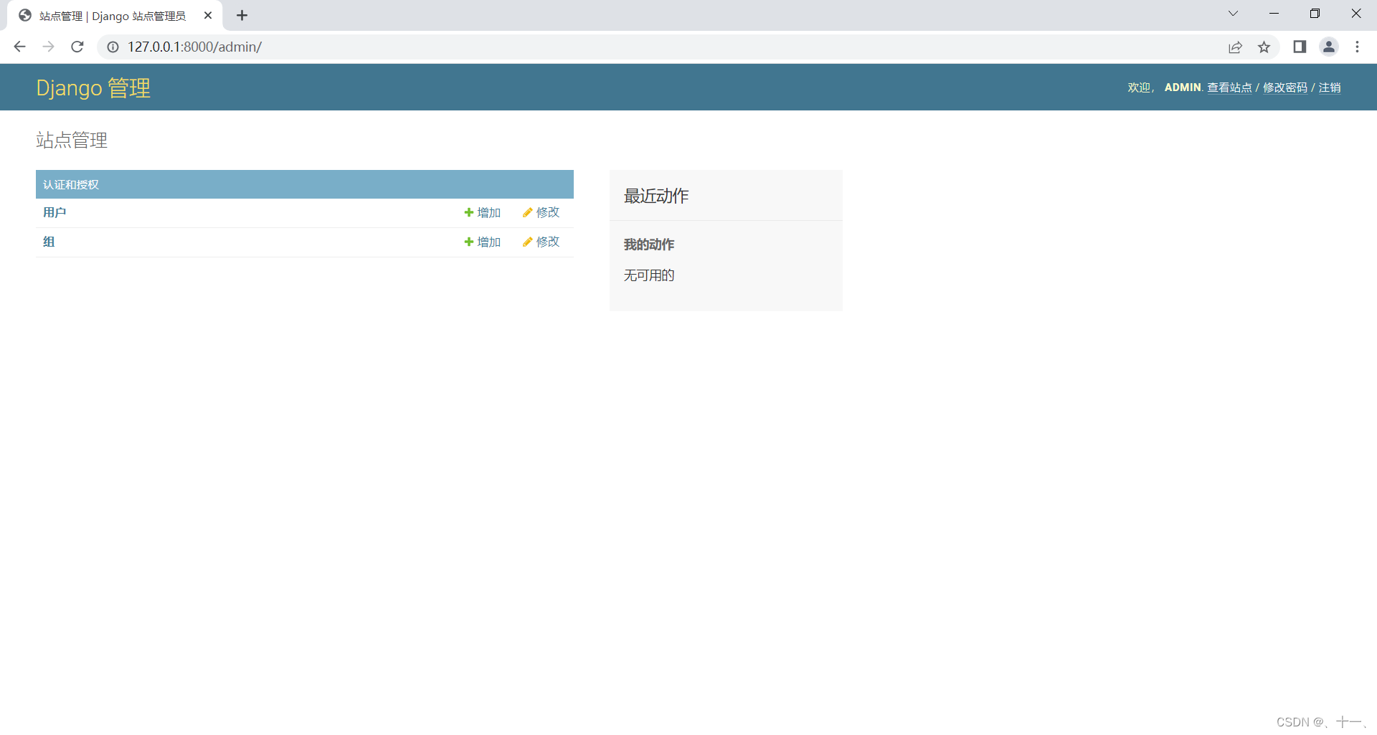Click the 我的动作 subheading
This screenshot has width=1377, height=735.
(x=649, y=245)
